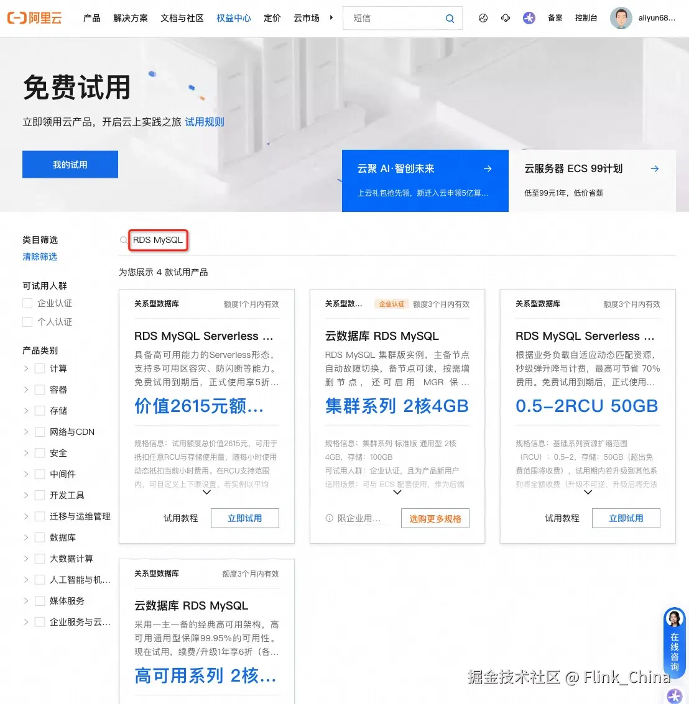Expand the 数据库 category chevron
This screenshot has height=704, width=689.
tap(26, 537)
